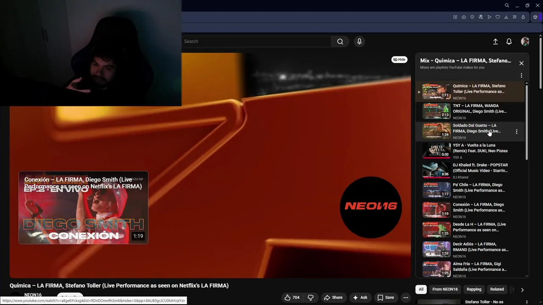
Task: Play Conexión item in Mix playlist
Action: tap(470, 211)
